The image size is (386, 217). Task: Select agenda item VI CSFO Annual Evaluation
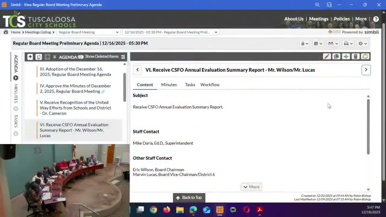tap(74, 130)
